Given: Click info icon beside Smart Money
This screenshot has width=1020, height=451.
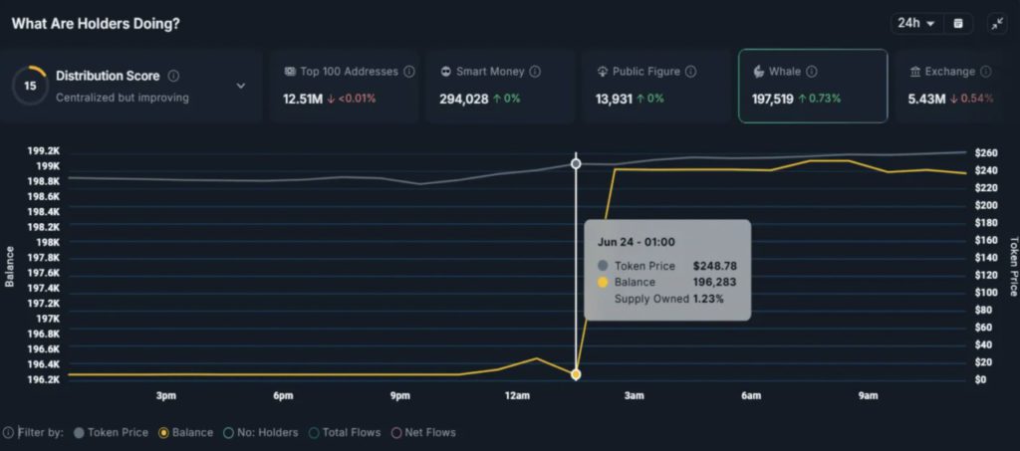Looking at the screenshot, I should point(535,72).
